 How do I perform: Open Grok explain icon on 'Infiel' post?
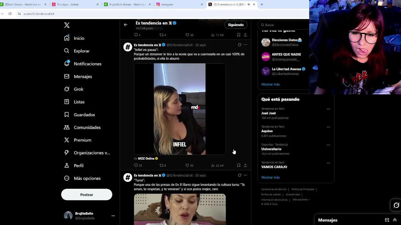point(239,45)
